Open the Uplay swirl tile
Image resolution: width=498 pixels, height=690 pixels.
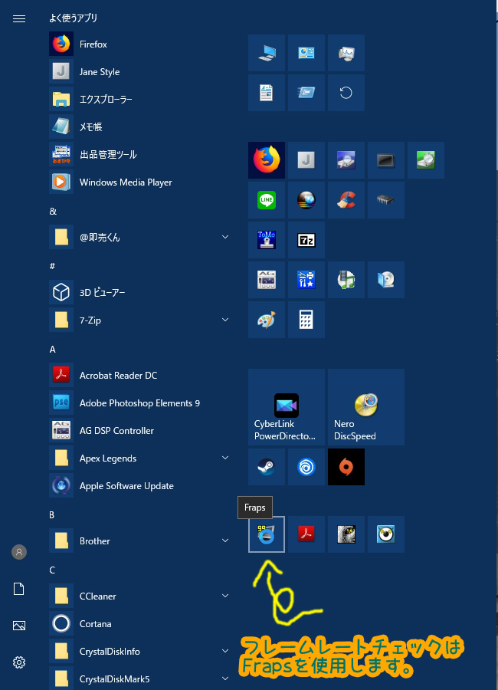click(306, 467)
